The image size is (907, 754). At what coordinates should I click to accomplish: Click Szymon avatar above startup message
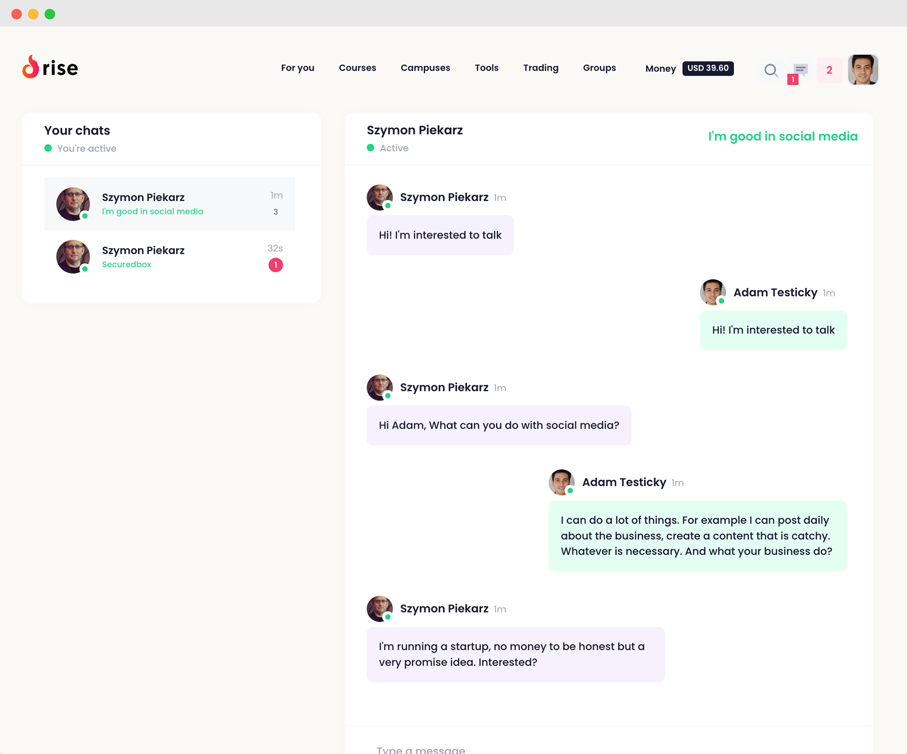(x=380, y=608)
